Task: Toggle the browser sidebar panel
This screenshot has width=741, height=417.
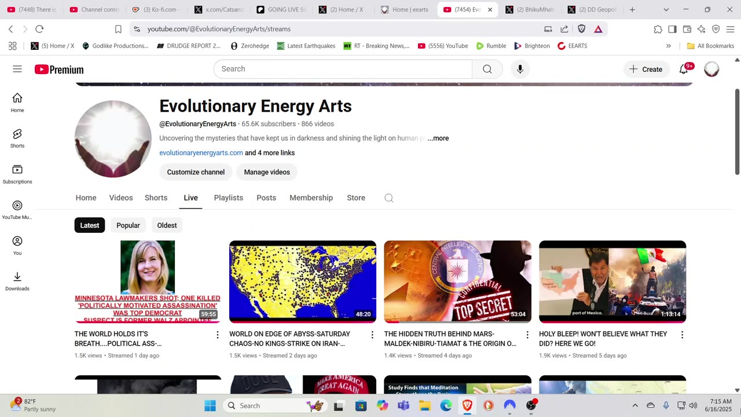Action: pyautogui.click(x=672, y=29)
